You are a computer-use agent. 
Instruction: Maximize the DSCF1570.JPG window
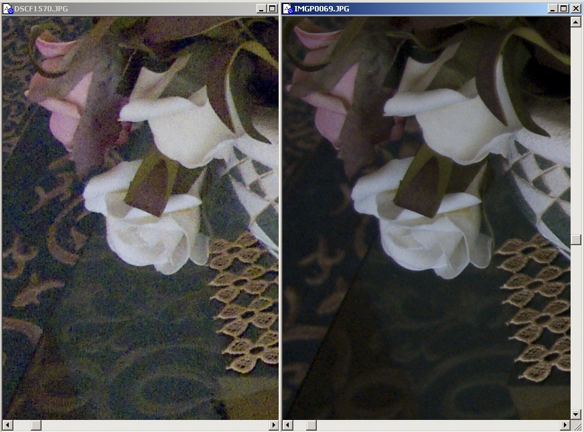tap(273, 9)
